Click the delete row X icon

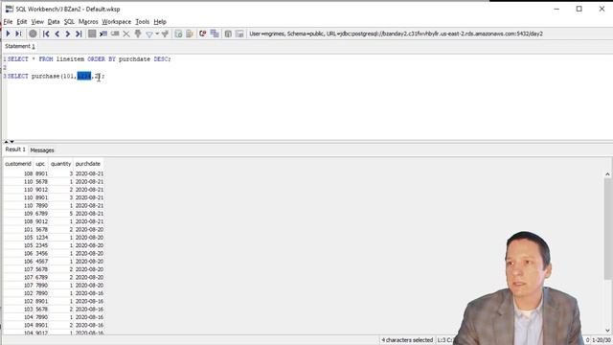[126, 34]
